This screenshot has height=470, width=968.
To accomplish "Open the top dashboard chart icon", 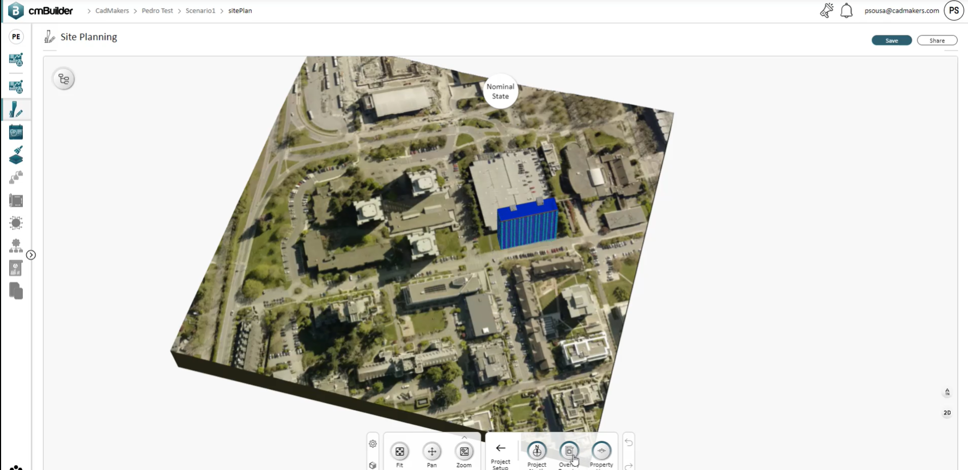I will point(16,59).
